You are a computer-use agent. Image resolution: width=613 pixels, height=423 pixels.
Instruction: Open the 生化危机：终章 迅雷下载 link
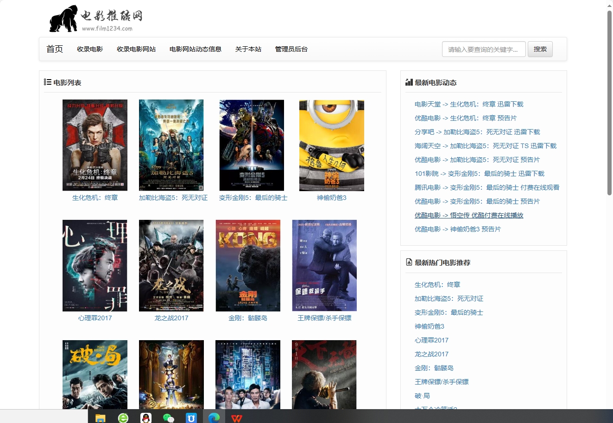[x=469, y=104]
